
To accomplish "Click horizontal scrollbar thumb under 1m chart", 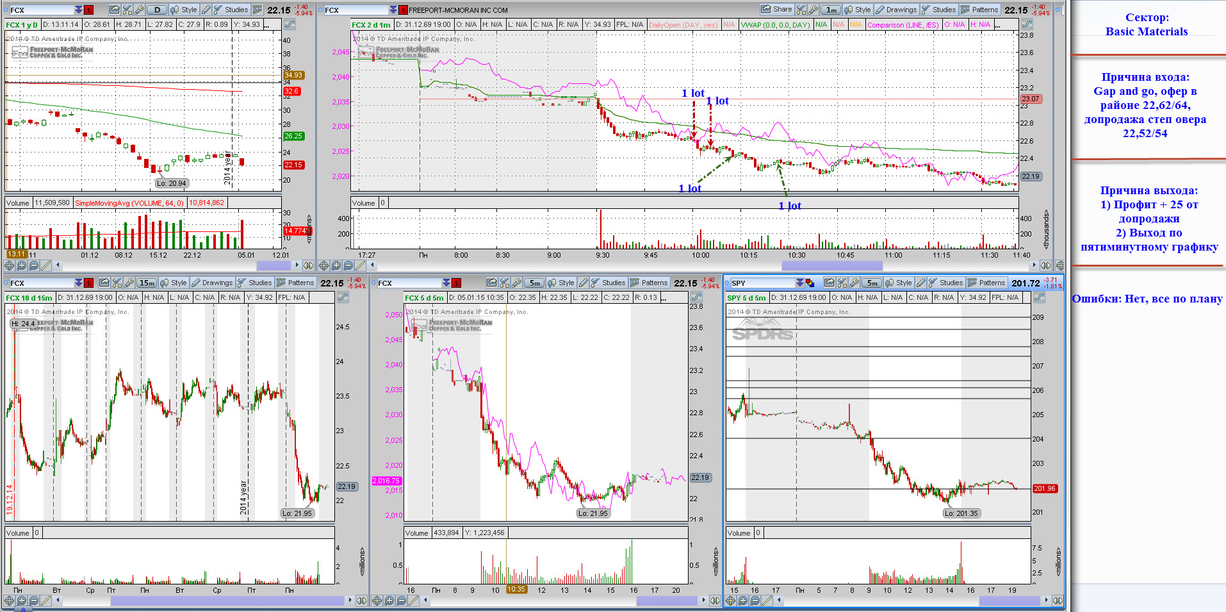I will (831, 265).
